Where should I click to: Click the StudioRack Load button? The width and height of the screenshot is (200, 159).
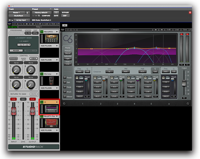click(46, 24)
